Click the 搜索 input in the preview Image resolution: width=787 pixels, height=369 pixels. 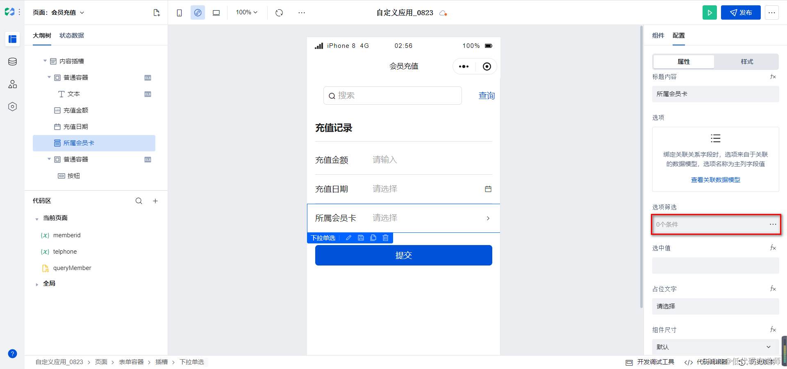coord(392,95)
